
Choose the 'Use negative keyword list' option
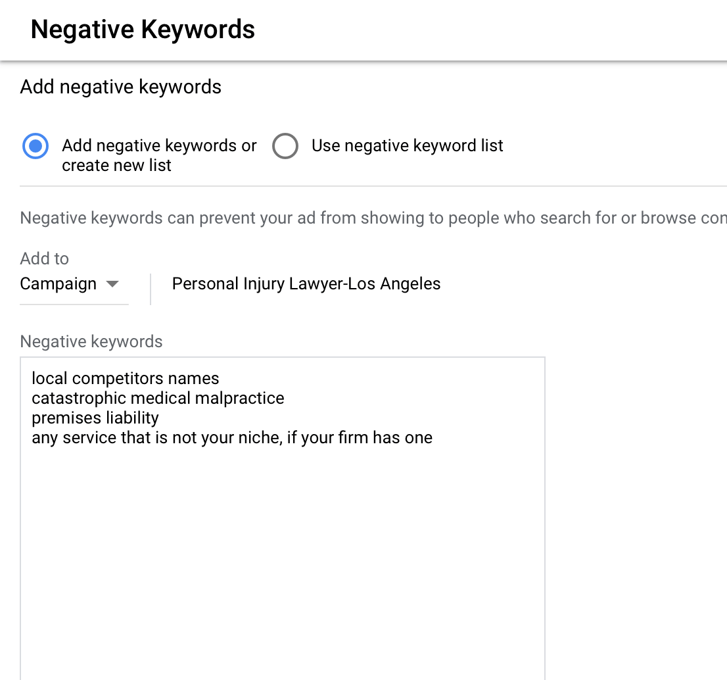(285, 146)
